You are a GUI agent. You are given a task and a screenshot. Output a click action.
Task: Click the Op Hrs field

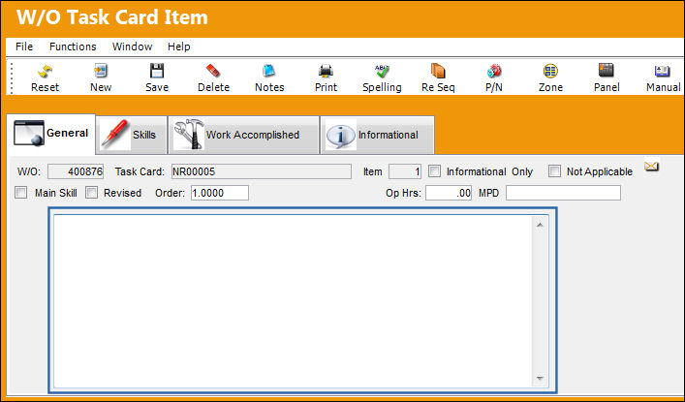point(449,193)
